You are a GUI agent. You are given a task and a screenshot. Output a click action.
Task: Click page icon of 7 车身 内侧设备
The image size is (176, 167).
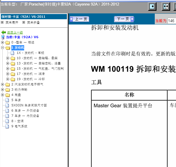click(x=7, y=116)
